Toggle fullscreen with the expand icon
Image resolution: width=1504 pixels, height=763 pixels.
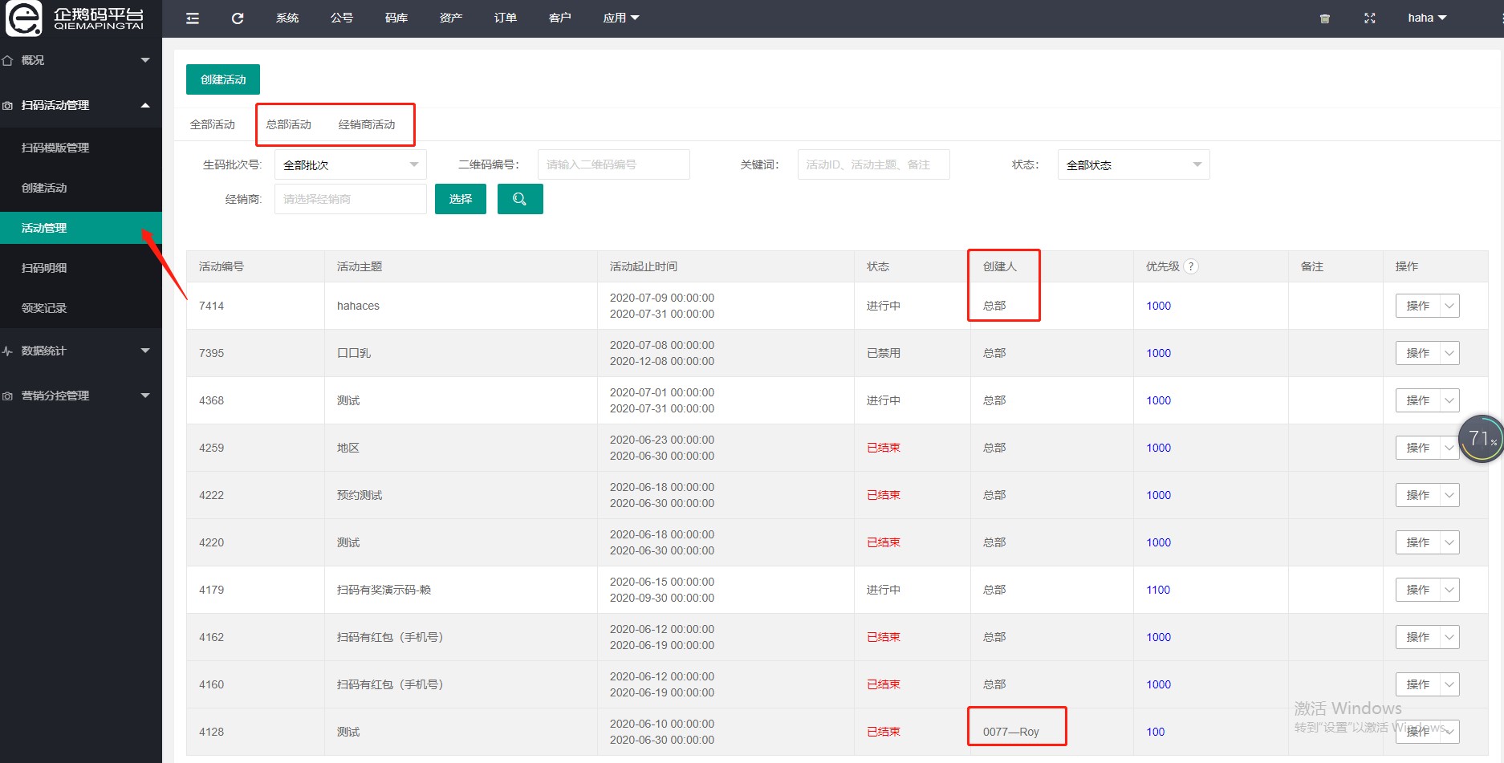point(1370,18)
